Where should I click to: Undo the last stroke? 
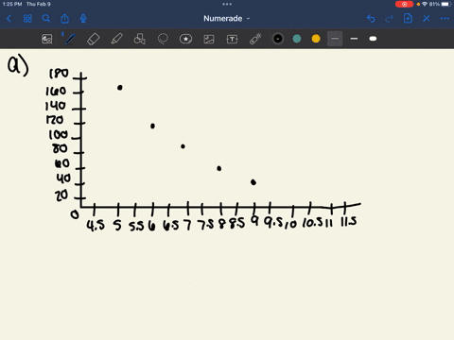coord(371,19)
